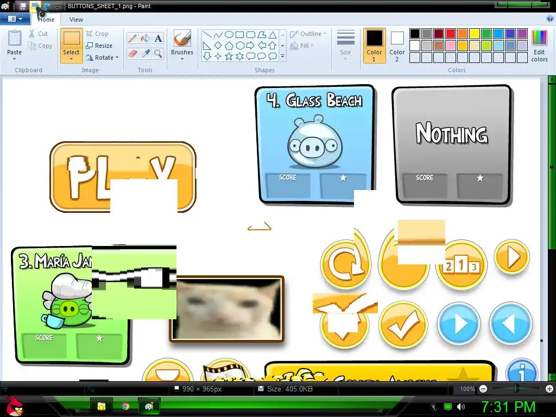
Task: Open the Outline dropdown
Action: 308,34
